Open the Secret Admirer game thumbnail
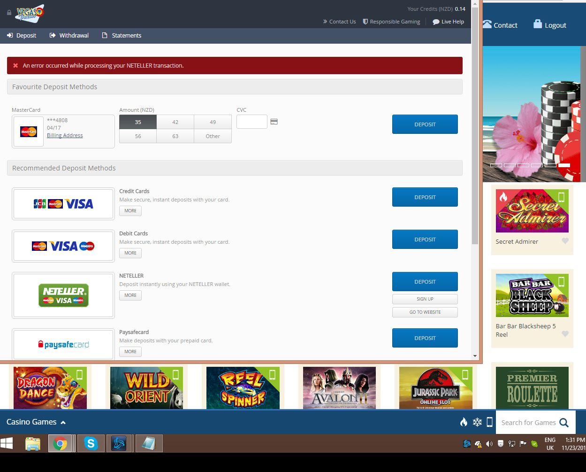This screenshot has height=472, width=586. pos(532,211)
